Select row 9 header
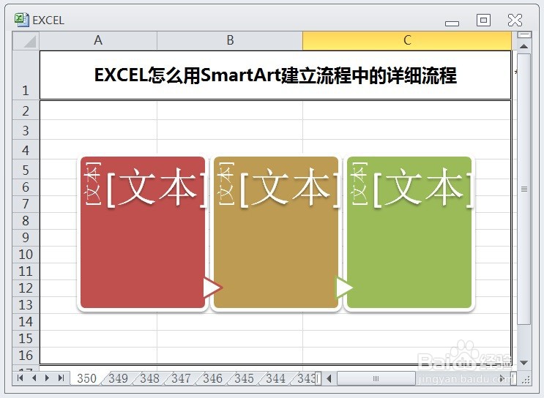 (26, 238)
